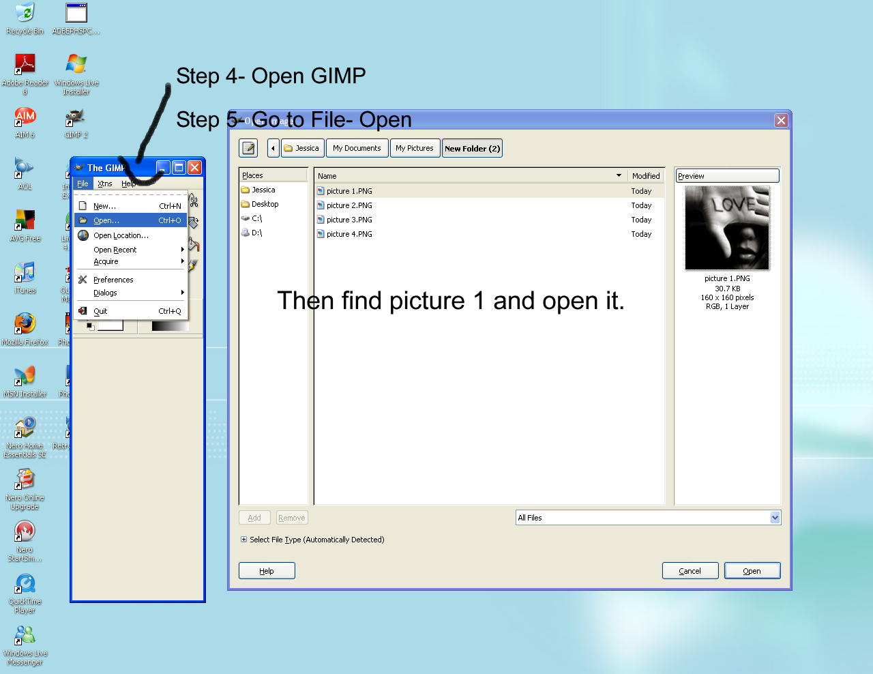Image resolution: width=873 pixels, height=674 pixels.
Task: Choose New... from the File menu
Action: pyautogui.click(x=130, y=206)
